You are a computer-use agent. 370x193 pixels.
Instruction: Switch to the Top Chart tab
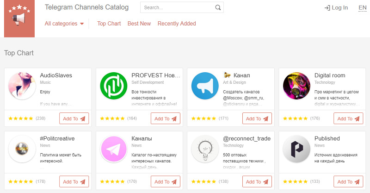point(109,24)
